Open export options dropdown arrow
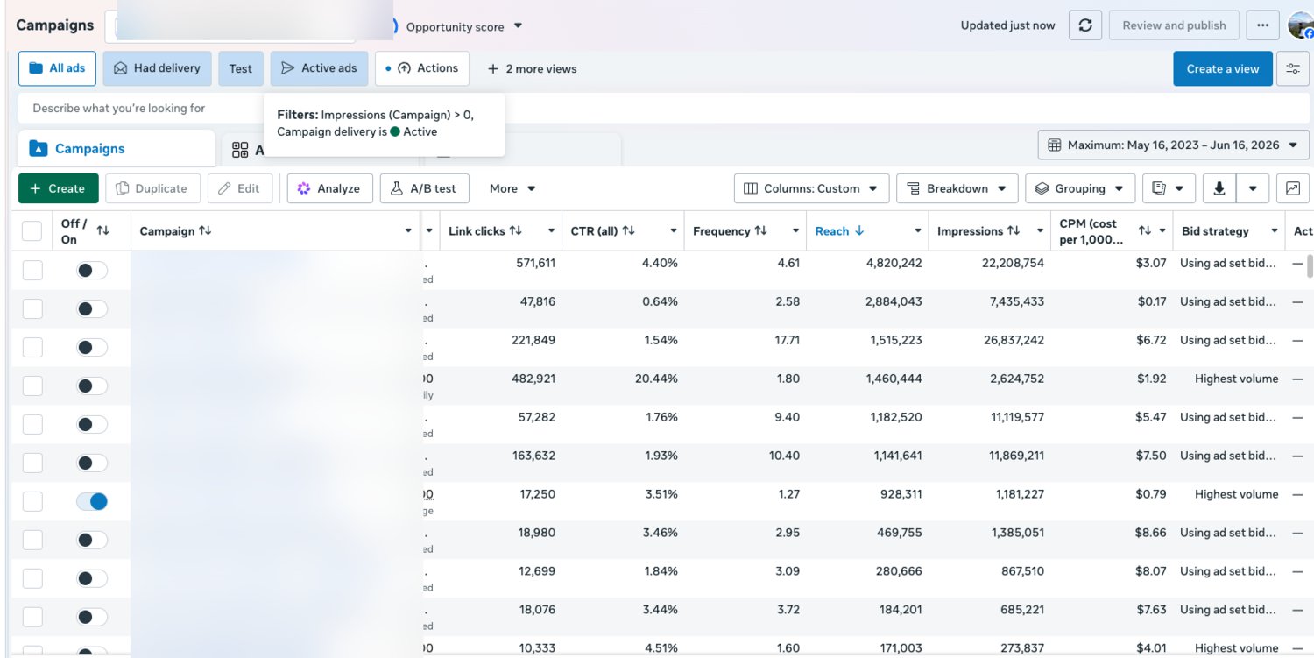 click(1253, 188)
